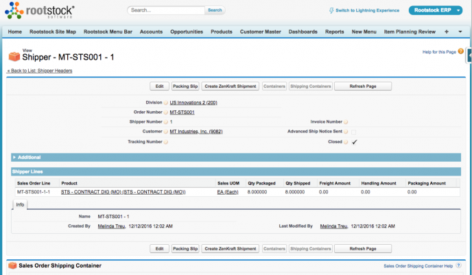Screen dimensions: 472x275
Task: Click the info bubble beside Invoice Number label
Action: (346, 122)
